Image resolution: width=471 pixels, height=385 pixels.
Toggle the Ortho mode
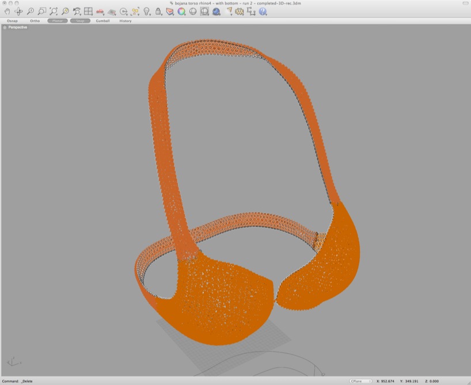tap(35, 21)
